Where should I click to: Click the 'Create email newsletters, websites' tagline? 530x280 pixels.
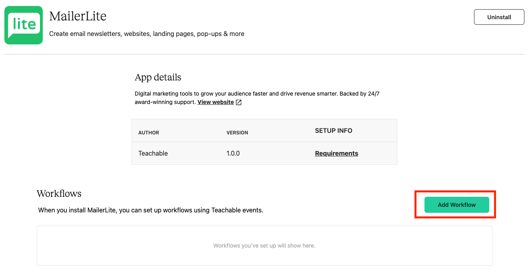(147, 34)
